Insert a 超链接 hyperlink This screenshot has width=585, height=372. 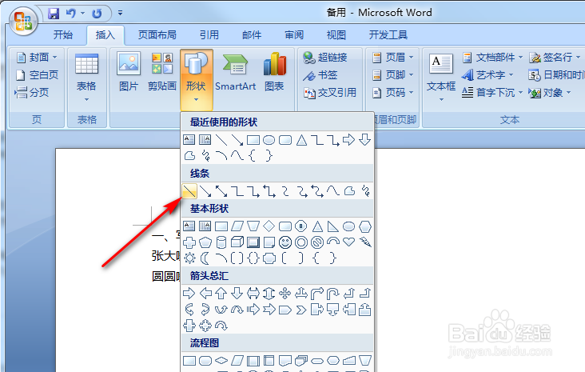[325, 57]
